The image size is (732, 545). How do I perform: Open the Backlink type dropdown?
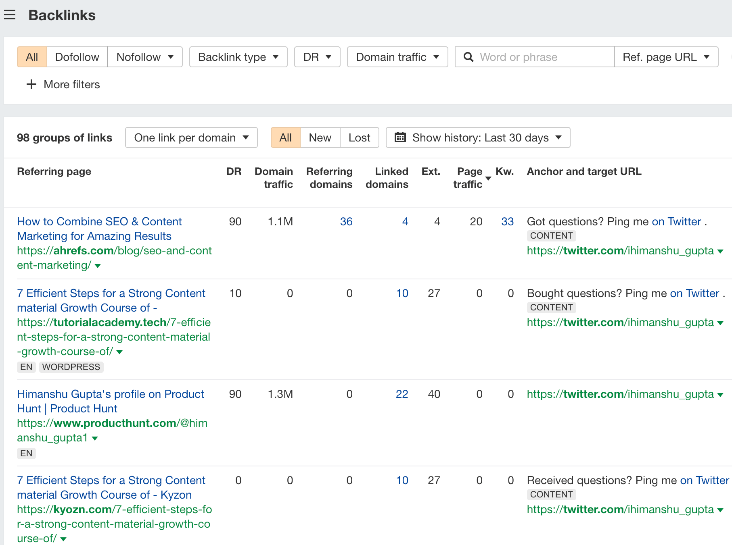238,57
